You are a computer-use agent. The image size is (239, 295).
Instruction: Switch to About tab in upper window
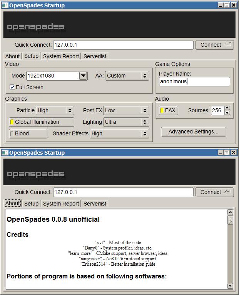coord(12,56)
